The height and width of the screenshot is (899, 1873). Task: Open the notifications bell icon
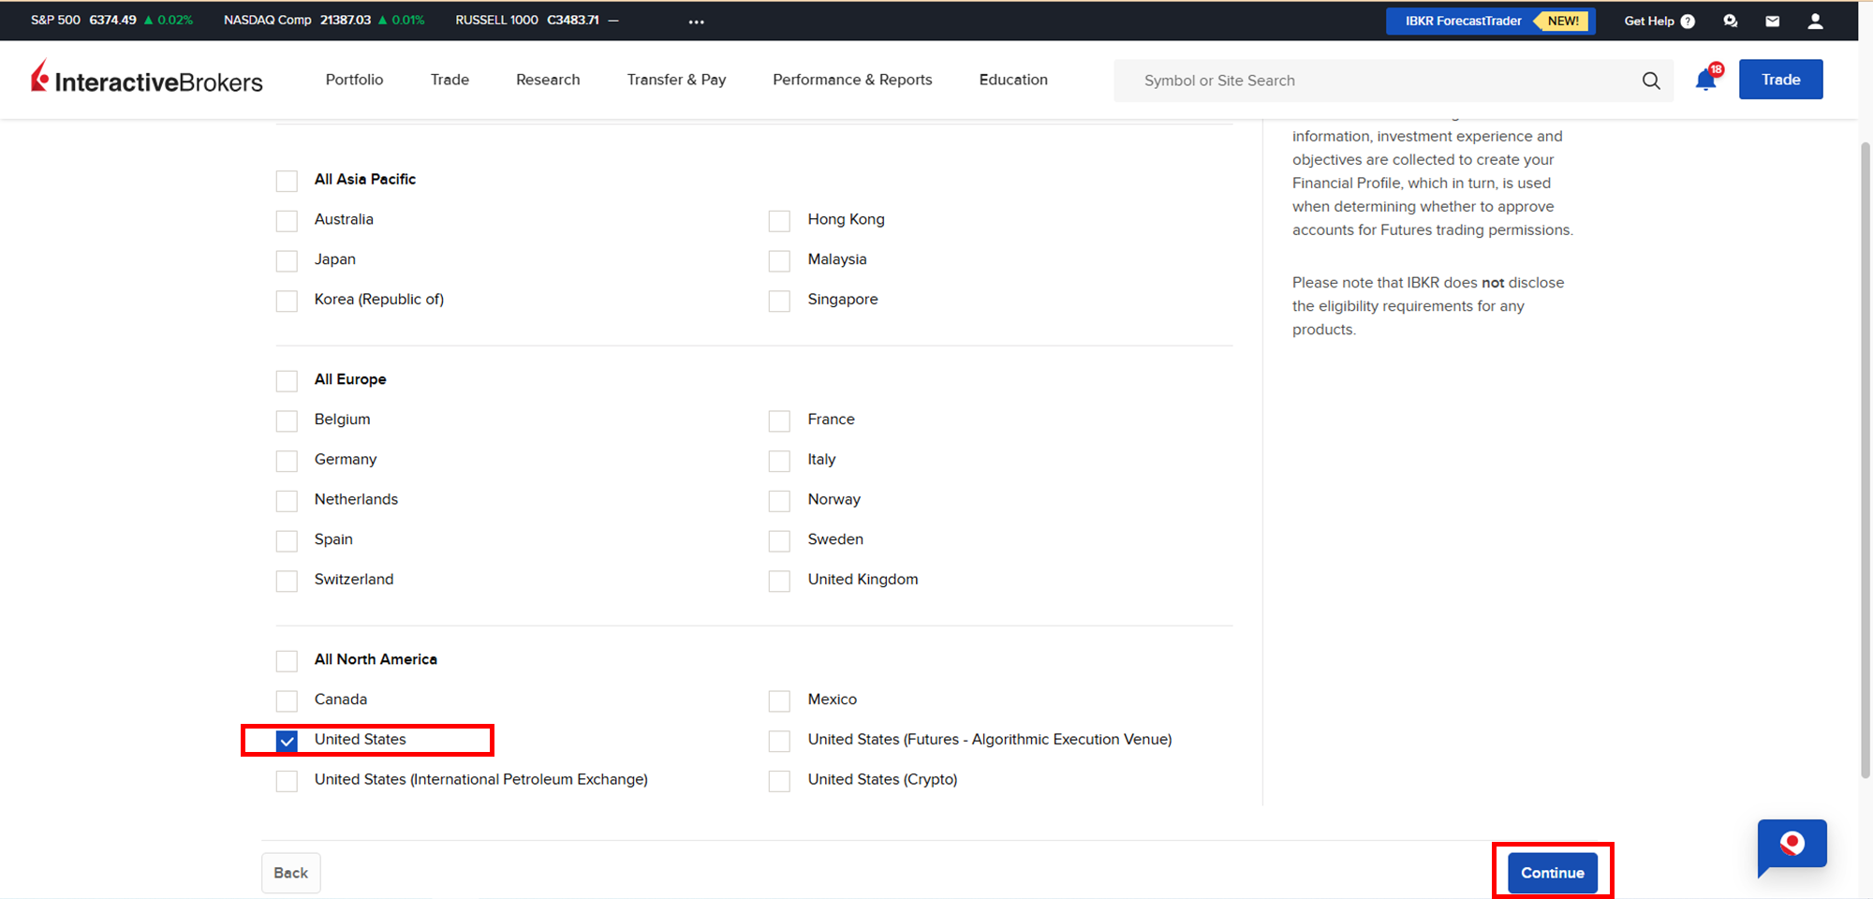1705,81
